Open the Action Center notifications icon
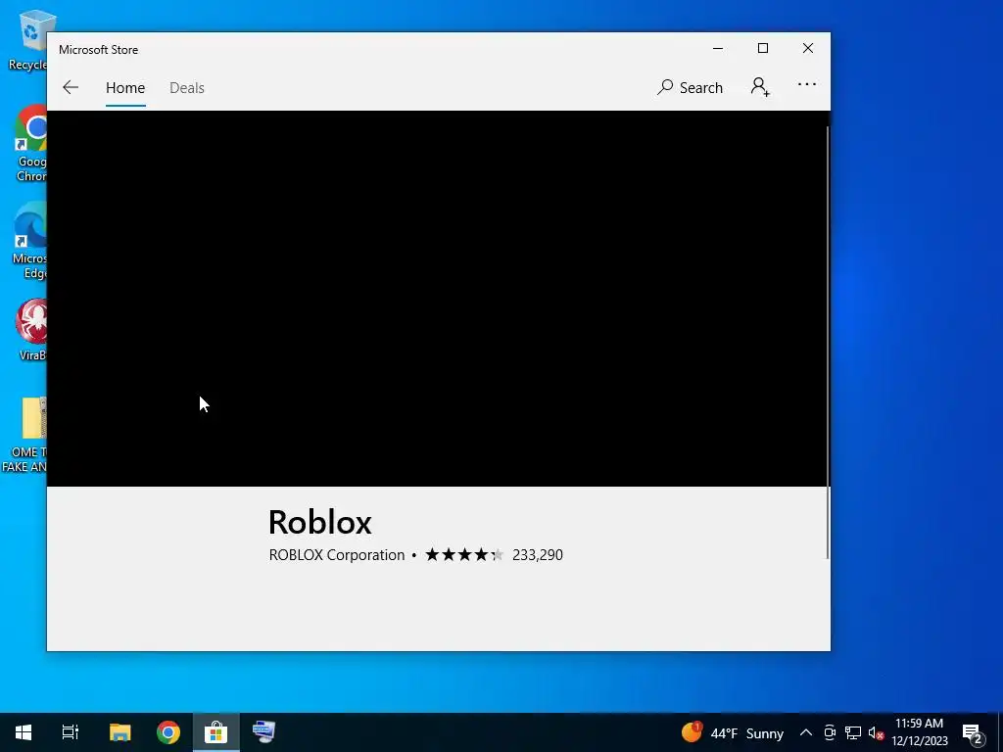Viewport: 1003px width, 752px height. point(973,733)
